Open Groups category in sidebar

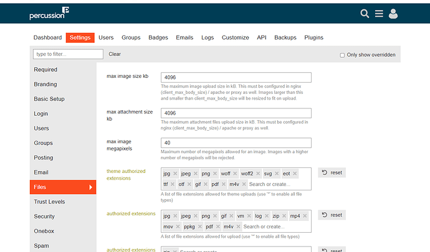pos(63,143)
